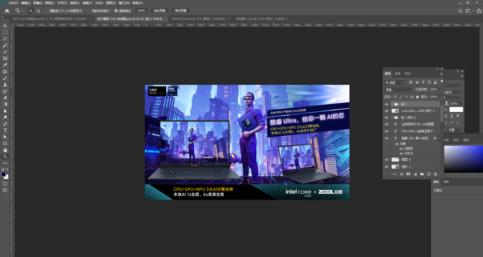
Task: Select the Blur tool
Action: [5, 111]
